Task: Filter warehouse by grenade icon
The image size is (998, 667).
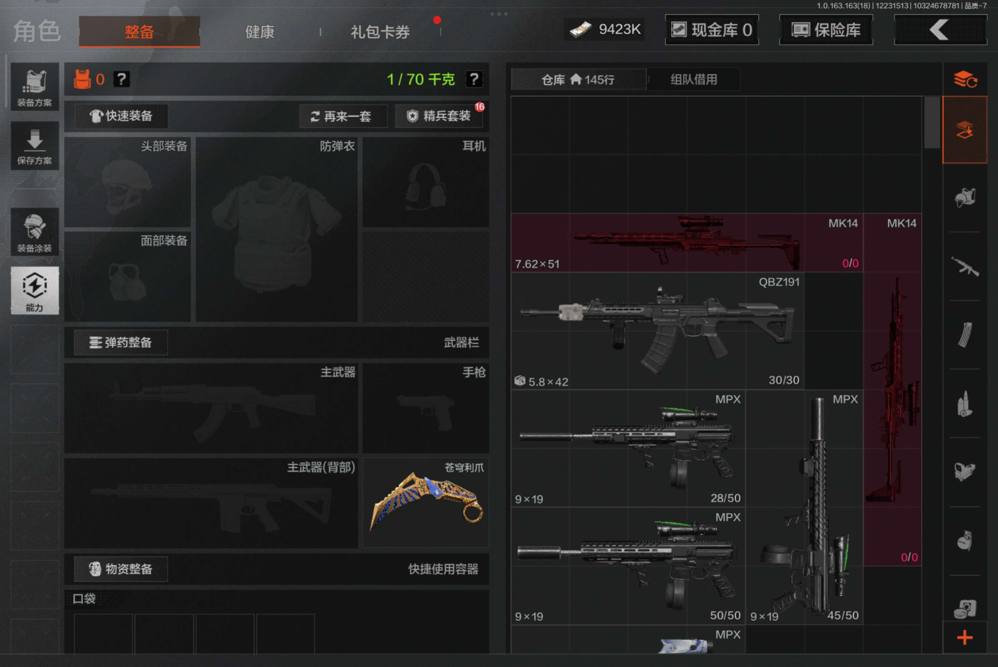Action: point(965,541)
